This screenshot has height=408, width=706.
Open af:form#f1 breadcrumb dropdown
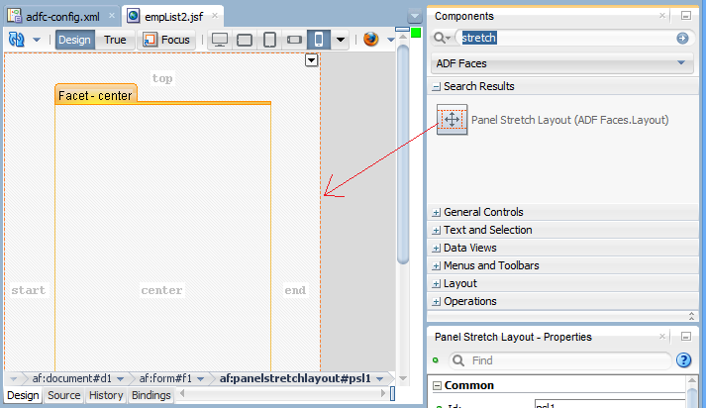[x=201, y=378]
